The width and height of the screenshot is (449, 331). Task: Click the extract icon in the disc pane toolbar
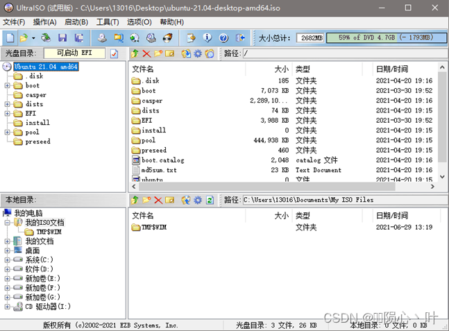[186, 53]
